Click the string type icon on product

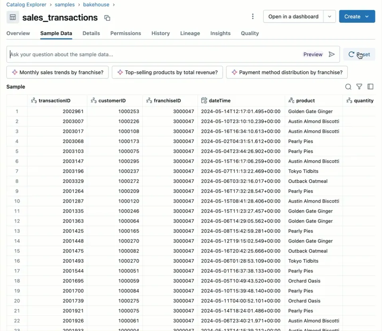291,100
